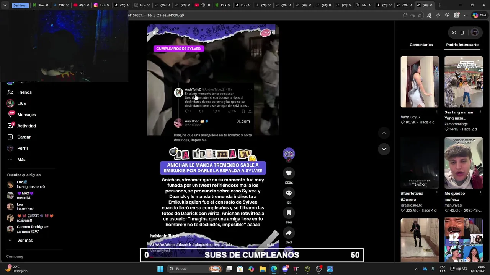Go to previous video arrow
This screenshot has height=275, width=490.
click(x=384, y=133)
